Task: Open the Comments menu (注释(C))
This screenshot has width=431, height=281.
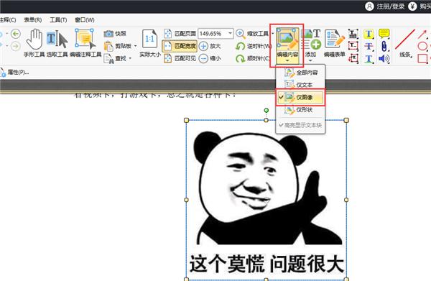Action: [8, 20]
